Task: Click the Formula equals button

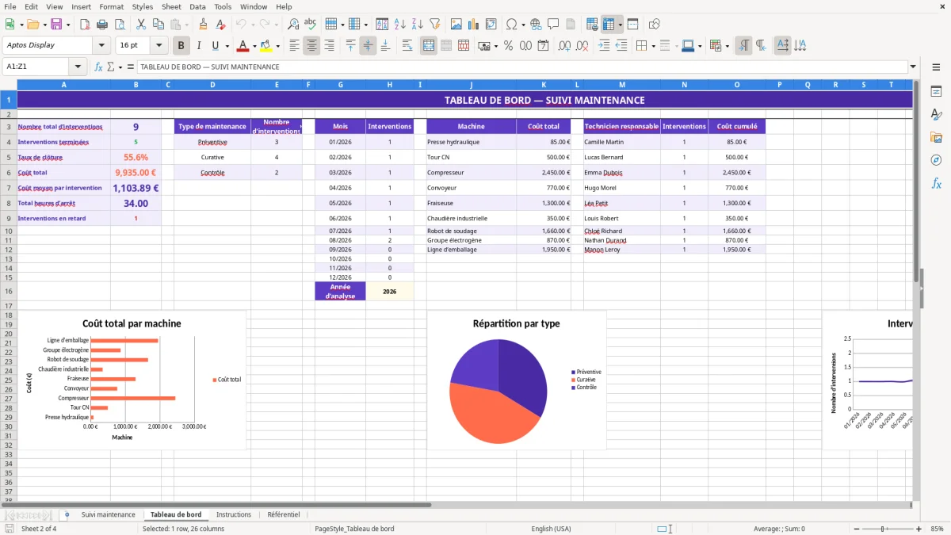Action: (x=131, y=67)
